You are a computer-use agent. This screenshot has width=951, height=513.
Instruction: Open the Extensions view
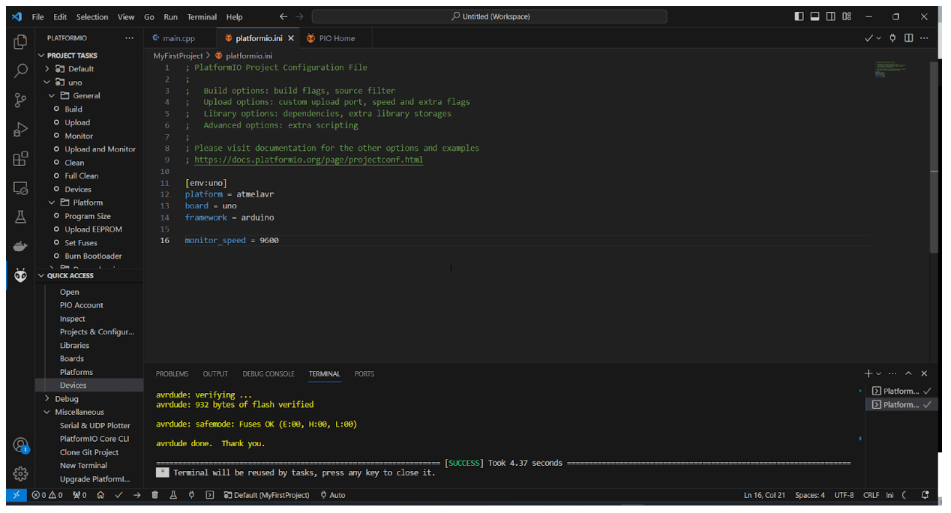20,159
